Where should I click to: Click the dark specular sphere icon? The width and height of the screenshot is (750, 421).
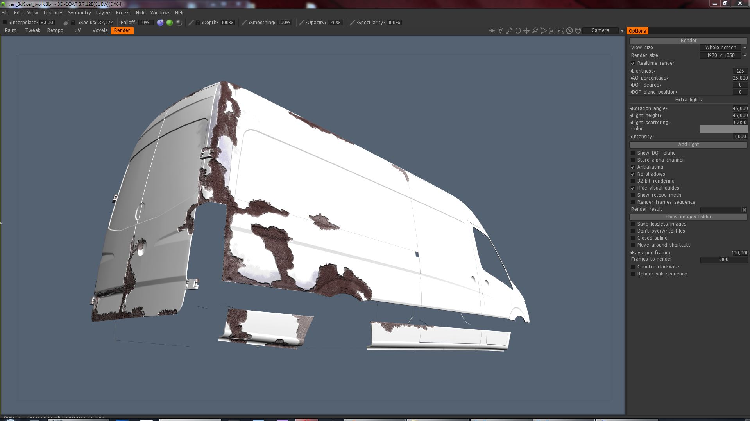pos(179,23)
